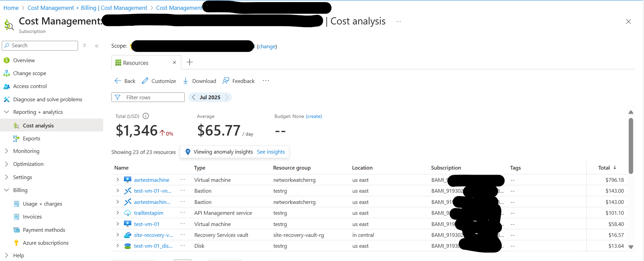Sort by Name column header
Viewport: 644px width, 261px height.
[121, 168]
